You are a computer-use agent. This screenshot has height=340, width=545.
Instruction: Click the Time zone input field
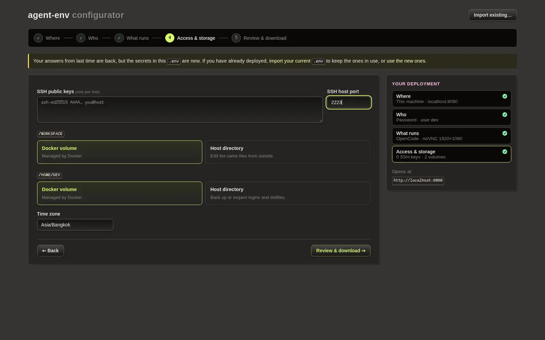75,225
